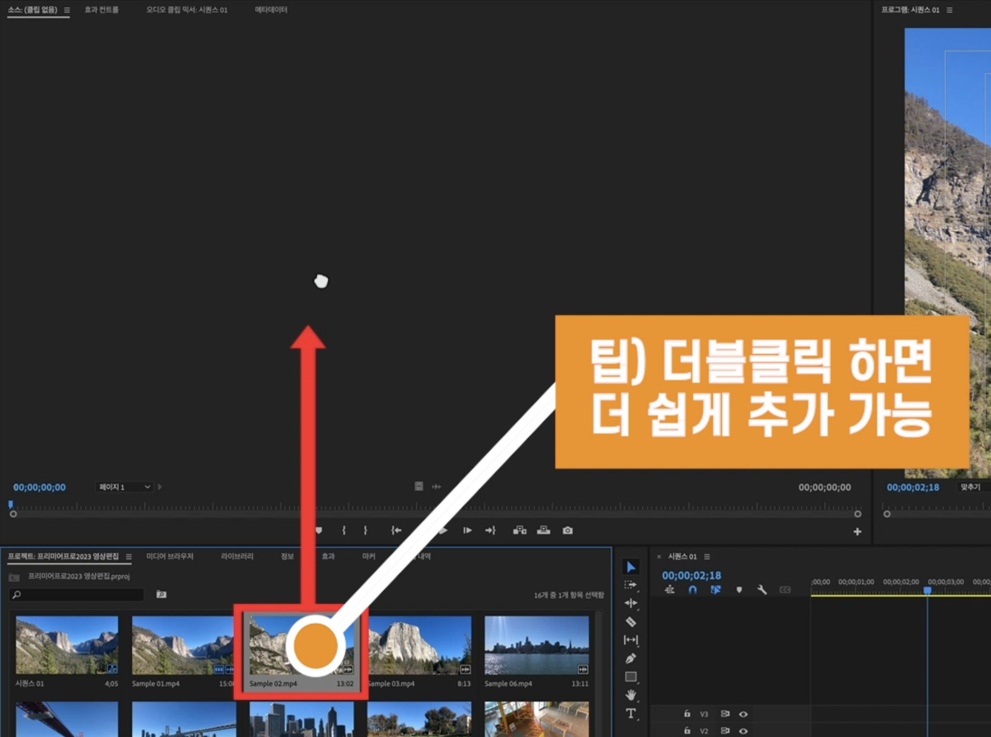Screen dimensions: 991x737
Task: Switch to the 효과 컨트롤 tab
Action: [101, 10]
